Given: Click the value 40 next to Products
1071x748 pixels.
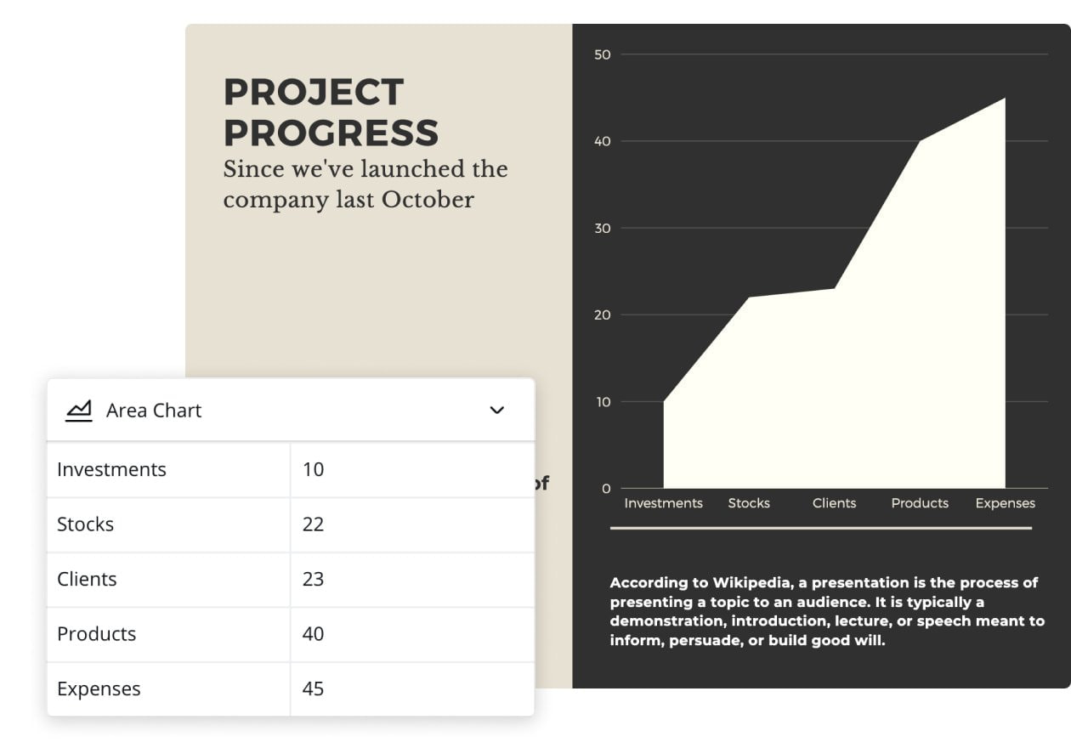Looking at the screenshot, I should (314, 633).
